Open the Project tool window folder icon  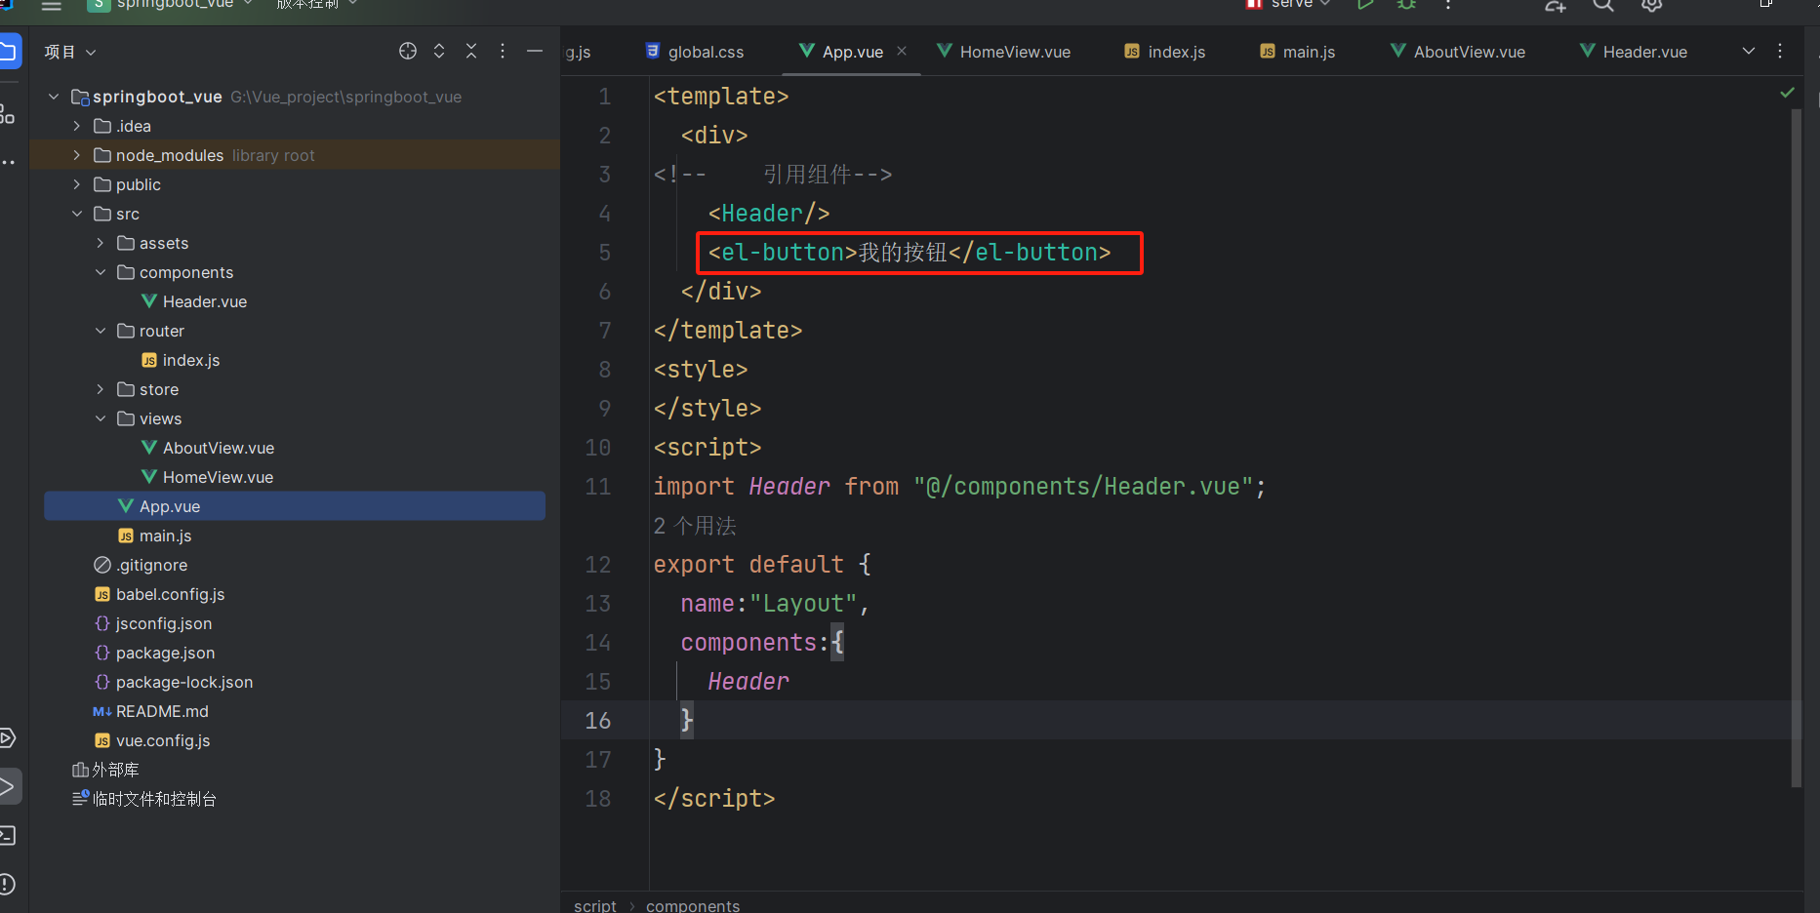(8, 51)
